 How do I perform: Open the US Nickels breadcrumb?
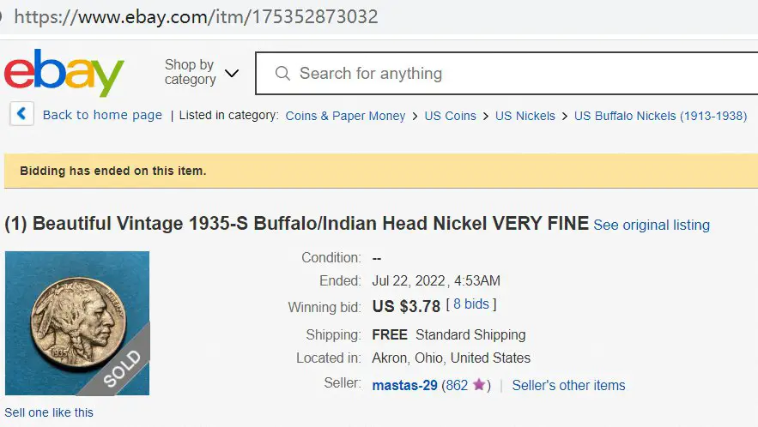pos(525,116)
